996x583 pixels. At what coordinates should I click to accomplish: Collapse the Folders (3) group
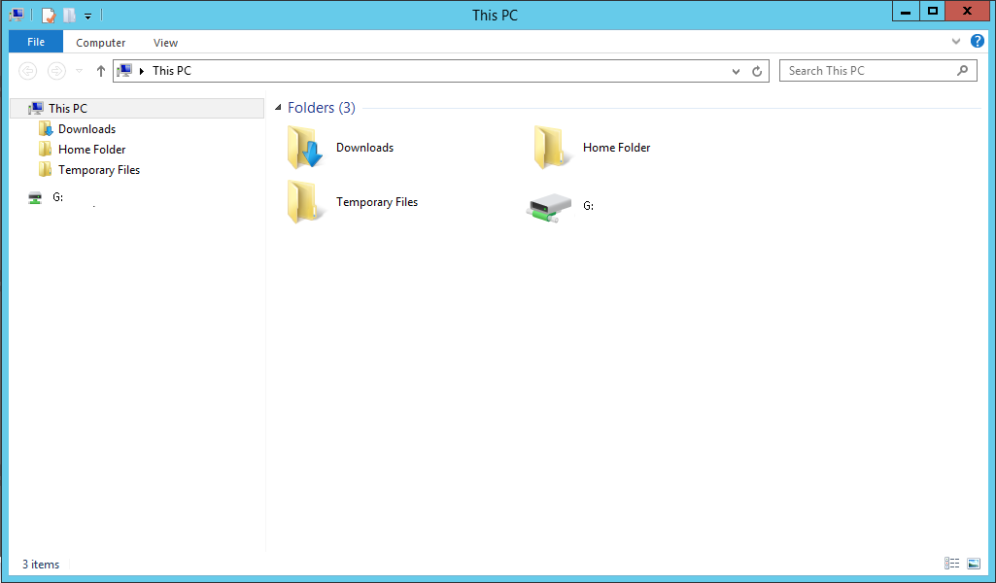coord(279,108)
